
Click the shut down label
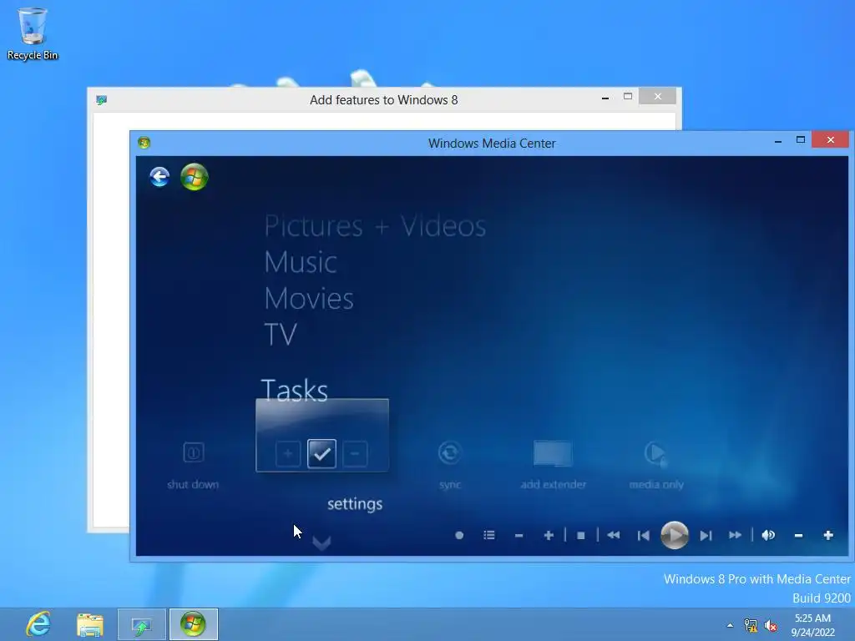[x=193, y=485]
